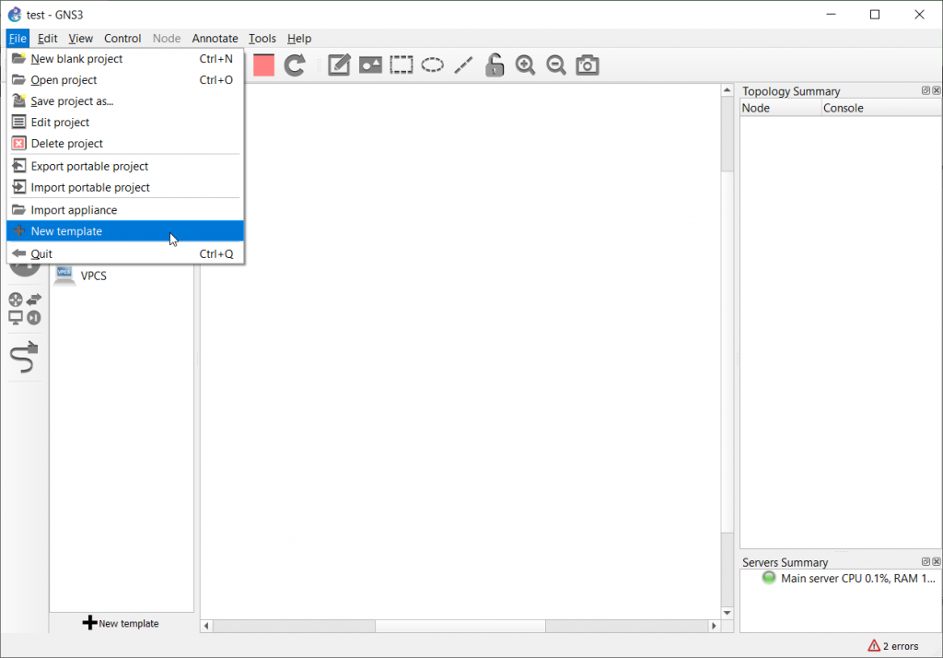Viewport: 943px width, 658px height.
Task: Open the View menu
Action: point(81,39)
